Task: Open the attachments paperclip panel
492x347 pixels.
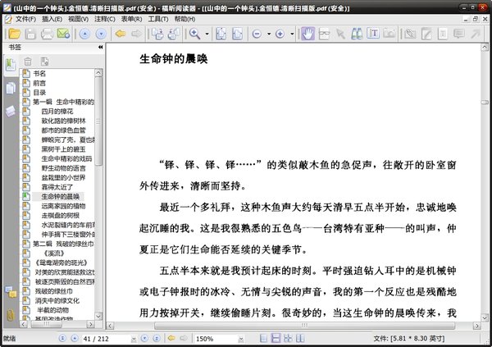Action: pos(10,314)
